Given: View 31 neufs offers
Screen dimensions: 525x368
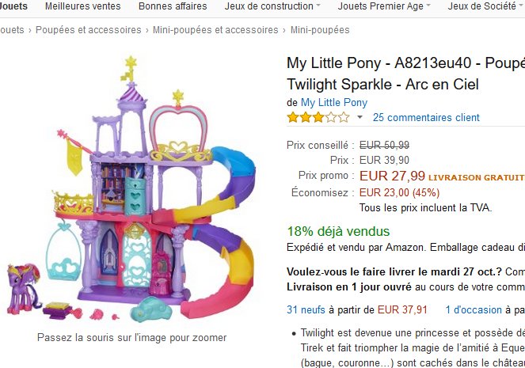Looking at the screenshot, I should pos(304,310).
